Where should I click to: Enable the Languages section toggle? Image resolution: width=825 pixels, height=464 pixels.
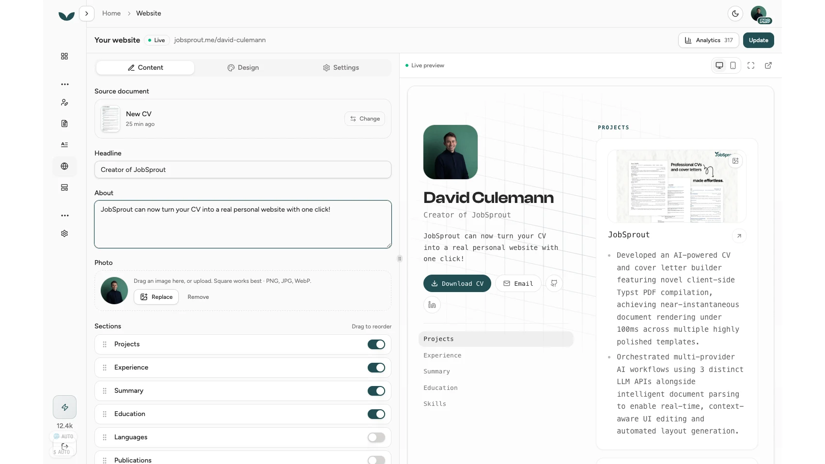(376, 437)
